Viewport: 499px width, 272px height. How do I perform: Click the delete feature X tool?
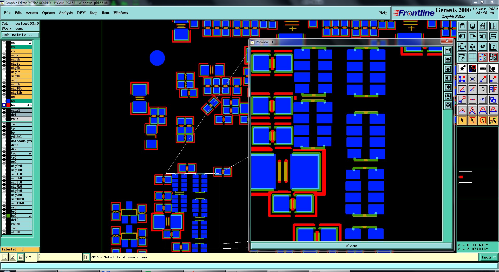tap(472, 79)
